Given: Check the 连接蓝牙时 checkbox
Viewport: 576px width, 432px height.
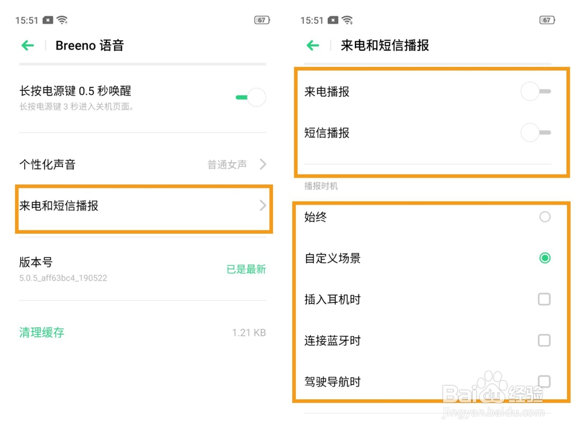Looking at the screenshot, I should (544, 340).
